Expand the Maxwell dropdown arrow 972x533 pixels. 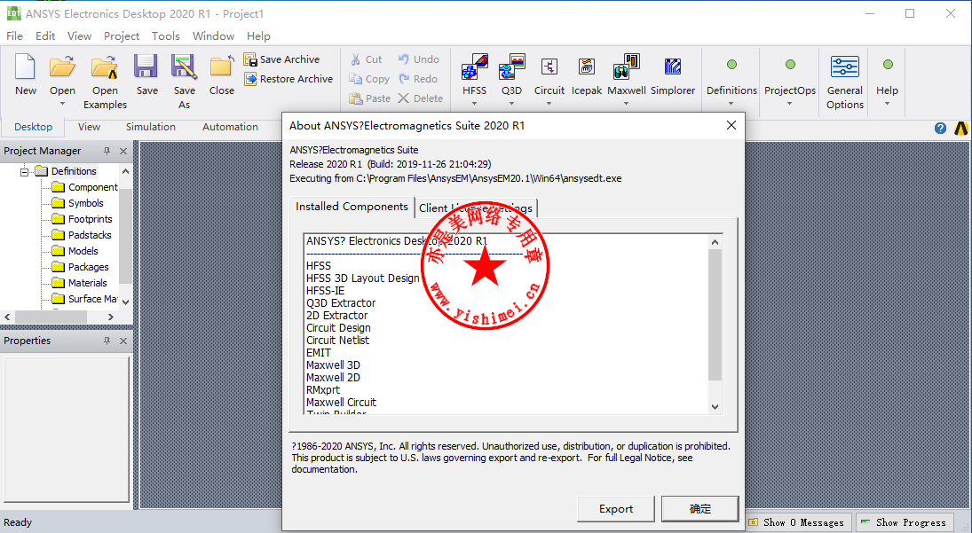[x=626, y=104]
